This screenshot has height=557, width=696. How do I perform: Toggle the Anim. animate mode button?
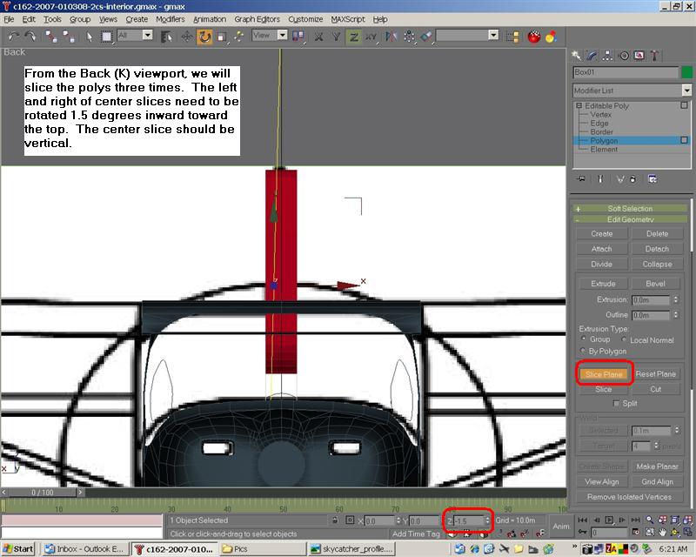[561, 526]
